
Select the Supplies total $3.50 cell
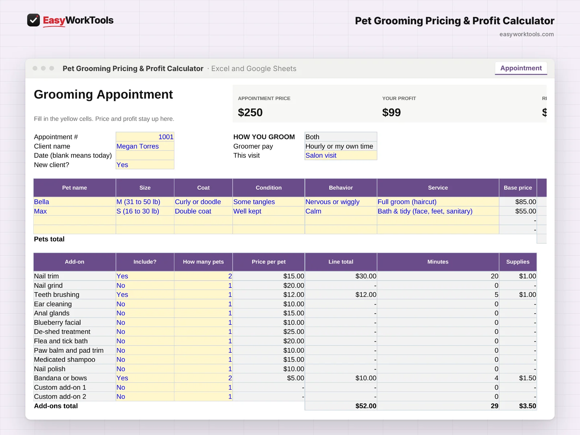[518, 406]
